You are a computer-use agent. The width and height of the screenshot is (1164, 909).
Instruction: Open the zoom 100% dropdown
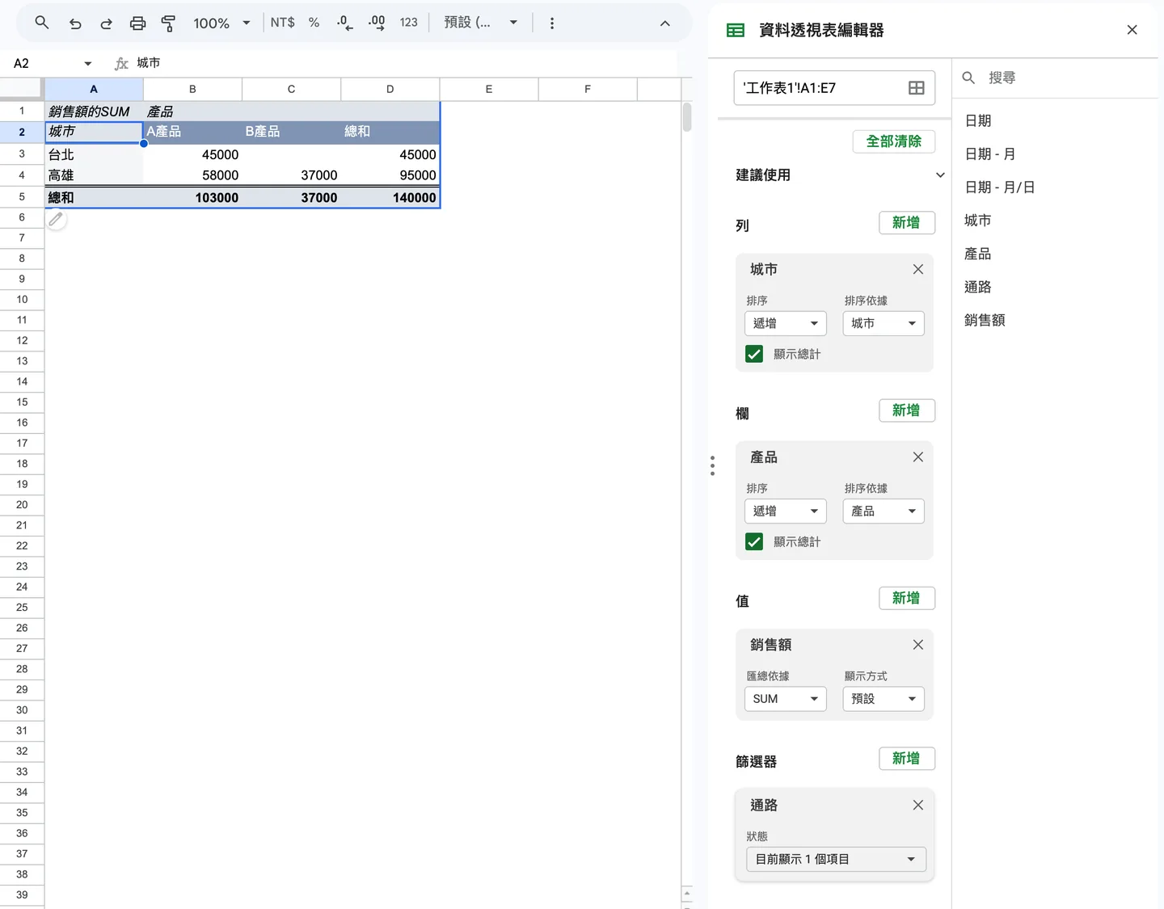tap(221, 23)
